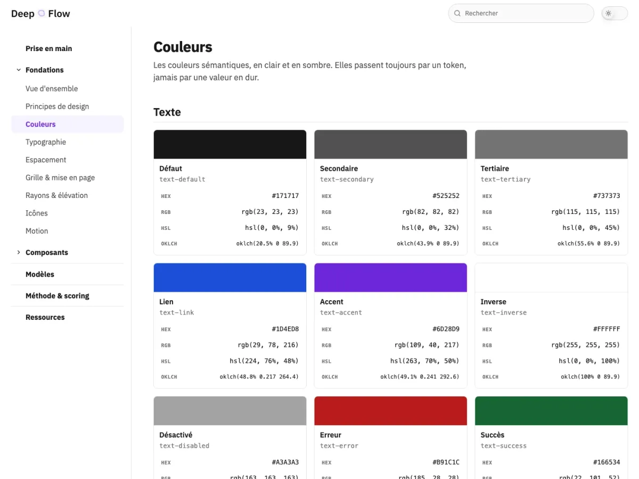Click the Défaut black color swatch

230,144
